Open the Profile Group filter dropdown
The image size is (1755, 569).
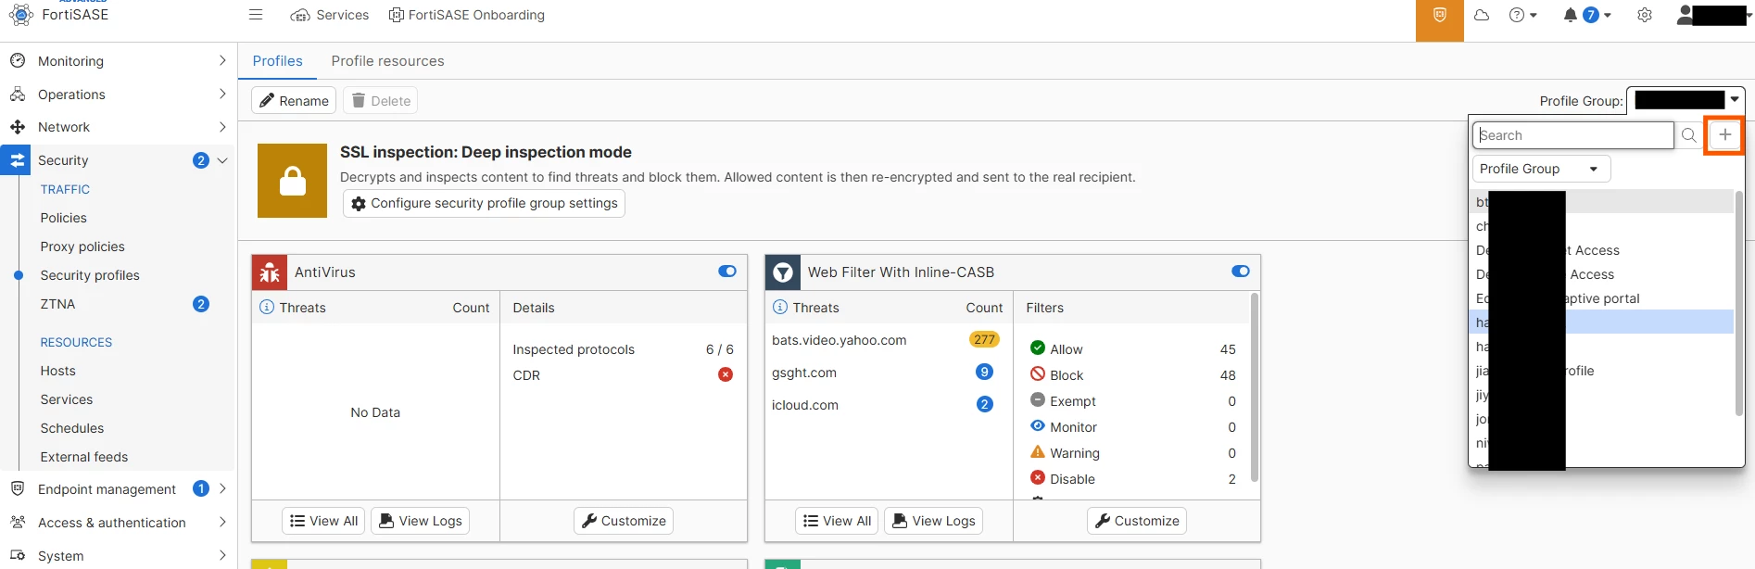1541,169
